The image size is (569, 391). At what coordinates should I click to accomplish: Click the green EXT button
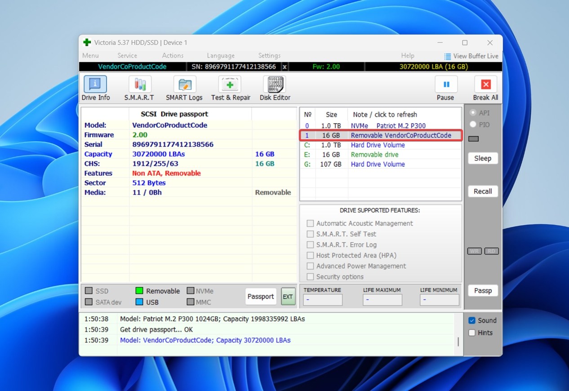point(288,297)
